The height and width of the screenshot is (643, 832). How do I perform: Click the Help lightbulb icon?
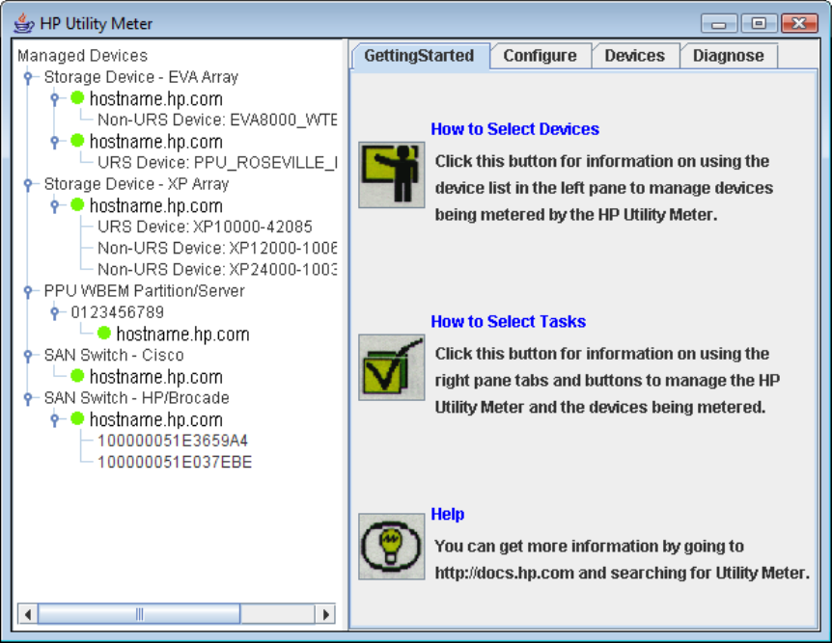pos(392,546)
